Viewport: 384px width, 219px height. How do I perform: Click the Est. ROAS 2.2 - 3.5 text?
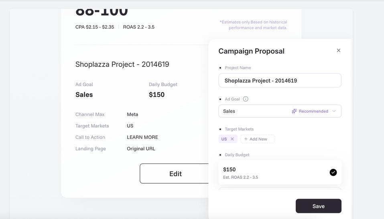click(240, 177)
